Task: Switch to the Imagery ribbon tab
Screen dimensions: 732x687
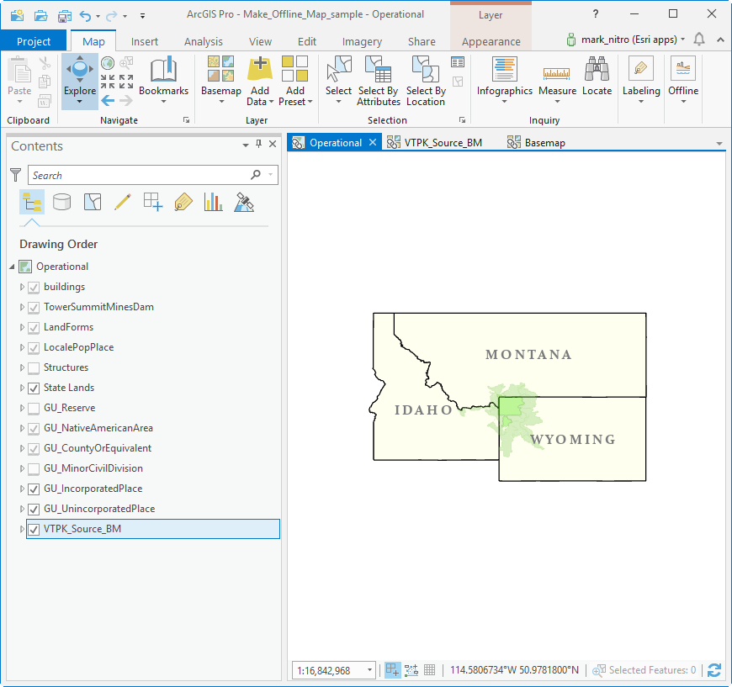Action: 362,41
